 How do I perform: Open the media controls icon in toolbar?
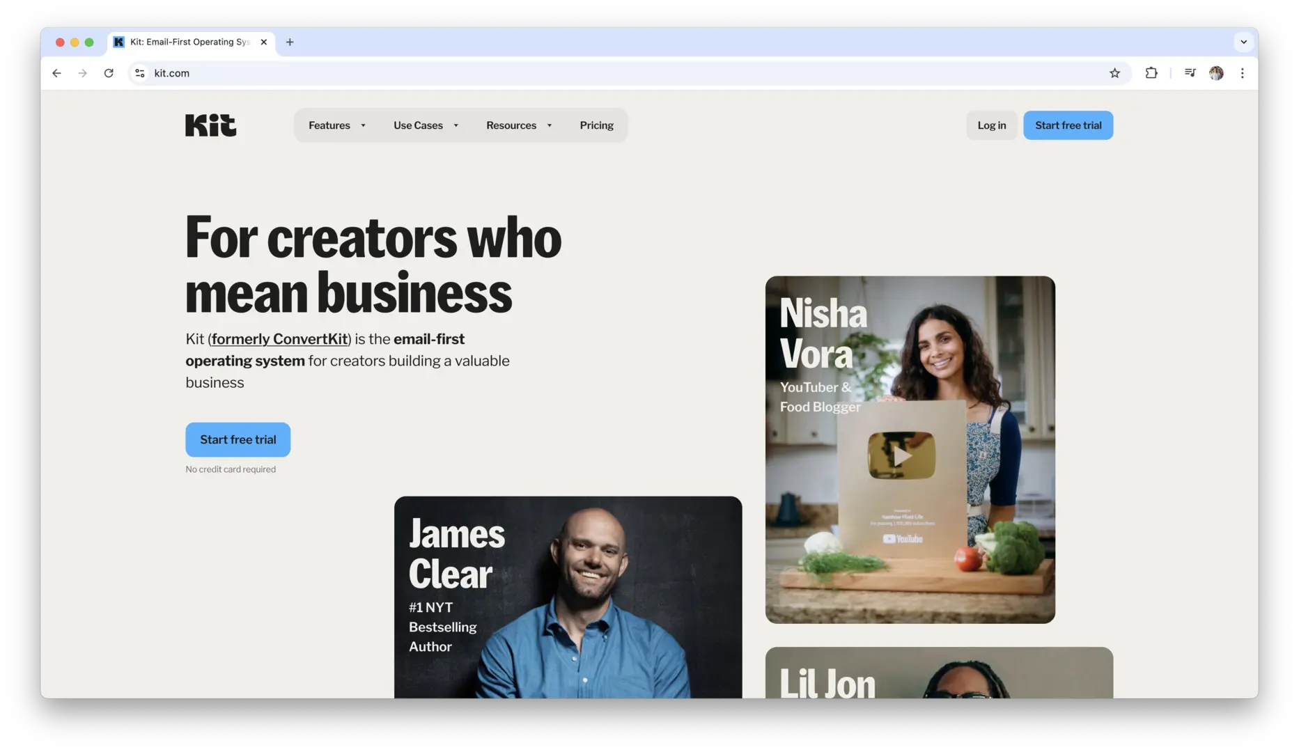(x=1190, y=73)
